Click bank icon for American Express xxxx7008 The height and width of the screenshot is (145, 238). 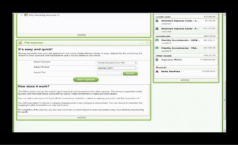coord(157,28)
